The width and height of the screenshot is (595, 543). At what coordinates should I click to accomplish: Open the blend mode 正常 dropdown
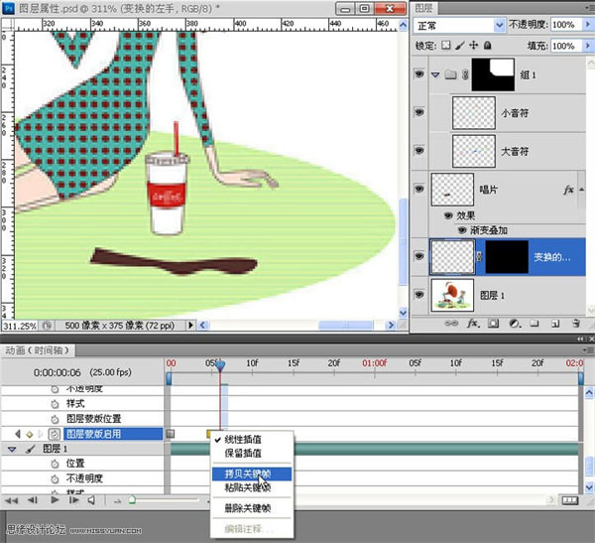pos(457,24)
